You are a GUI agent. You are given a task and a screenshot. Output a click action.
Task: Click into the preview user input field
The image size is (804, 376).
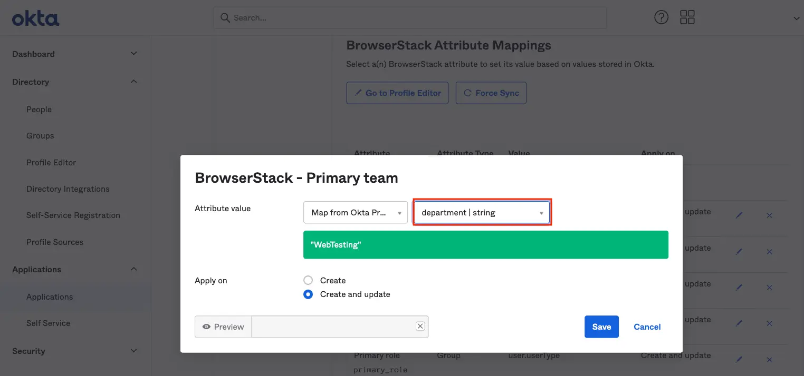tap(333, 327)
